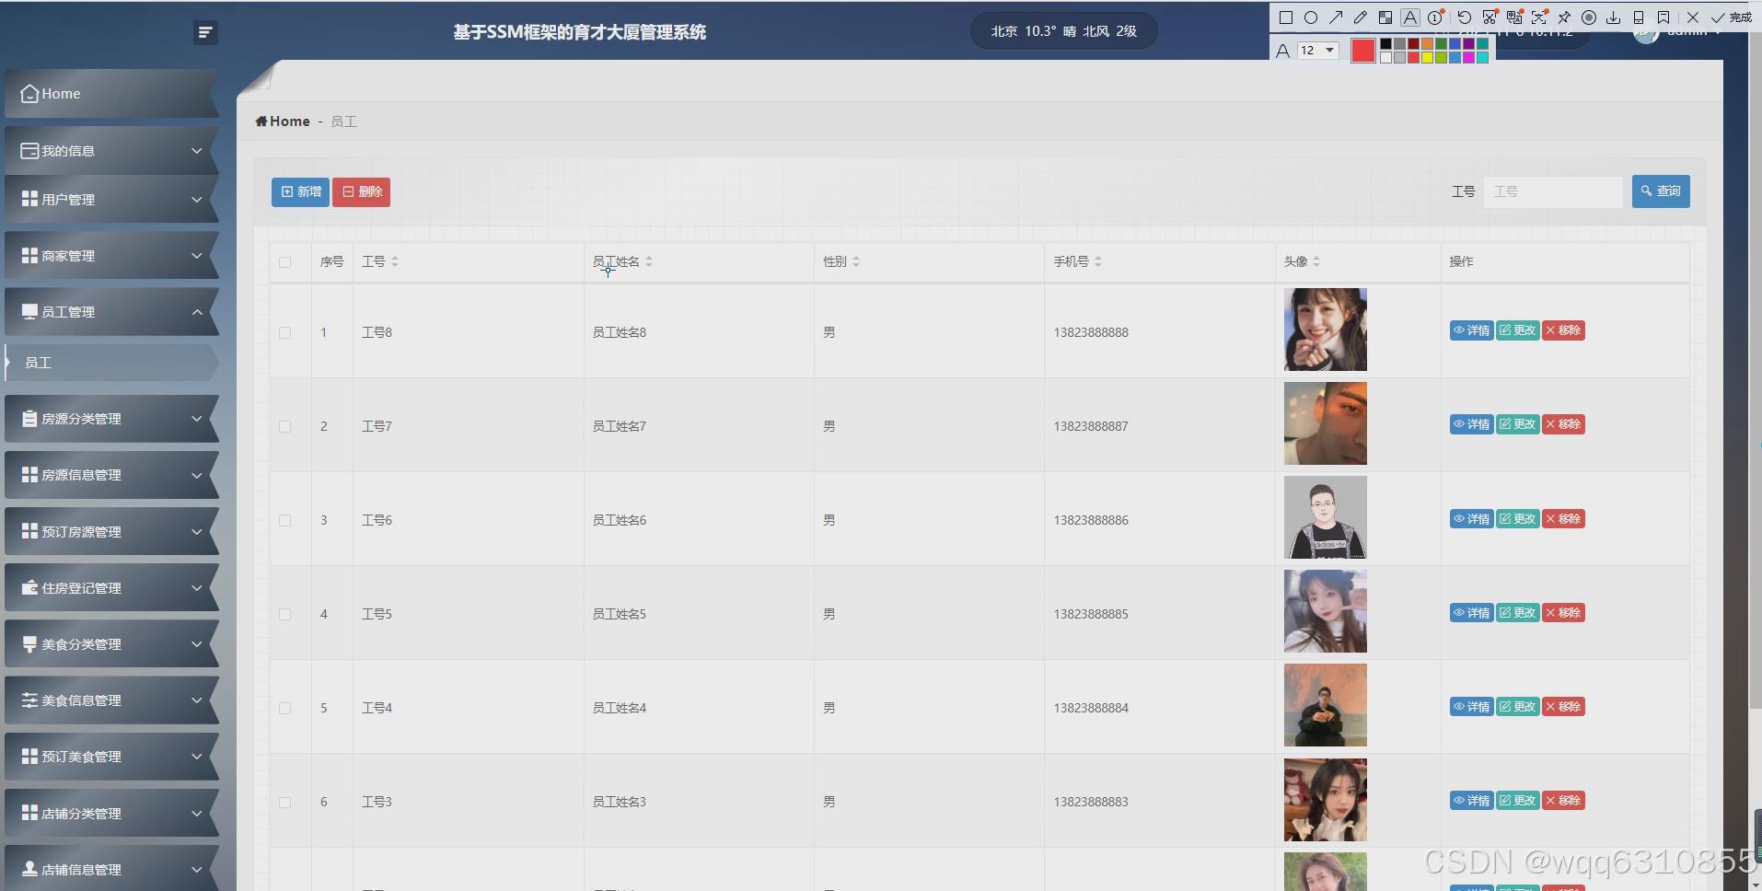Click the 完成 done button
The image size is (1762, 891).
tap(1732, 17)
